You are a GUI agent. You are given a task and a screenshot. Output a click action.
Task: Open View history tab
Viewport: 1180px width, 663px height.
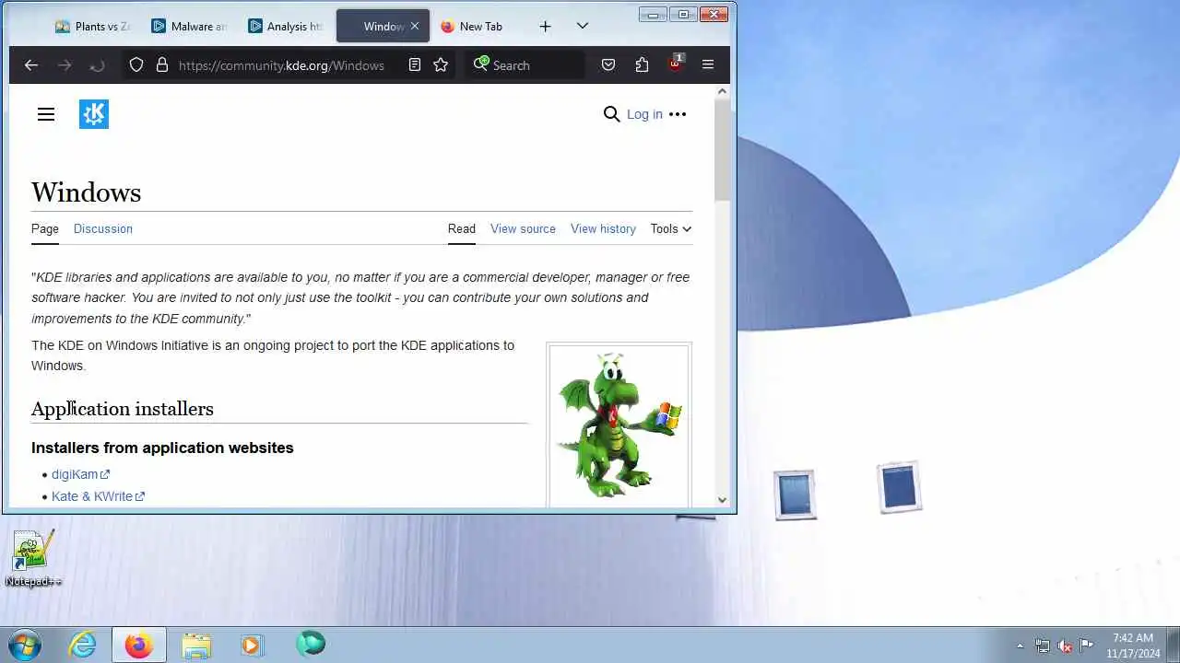[x=603, y=228]
